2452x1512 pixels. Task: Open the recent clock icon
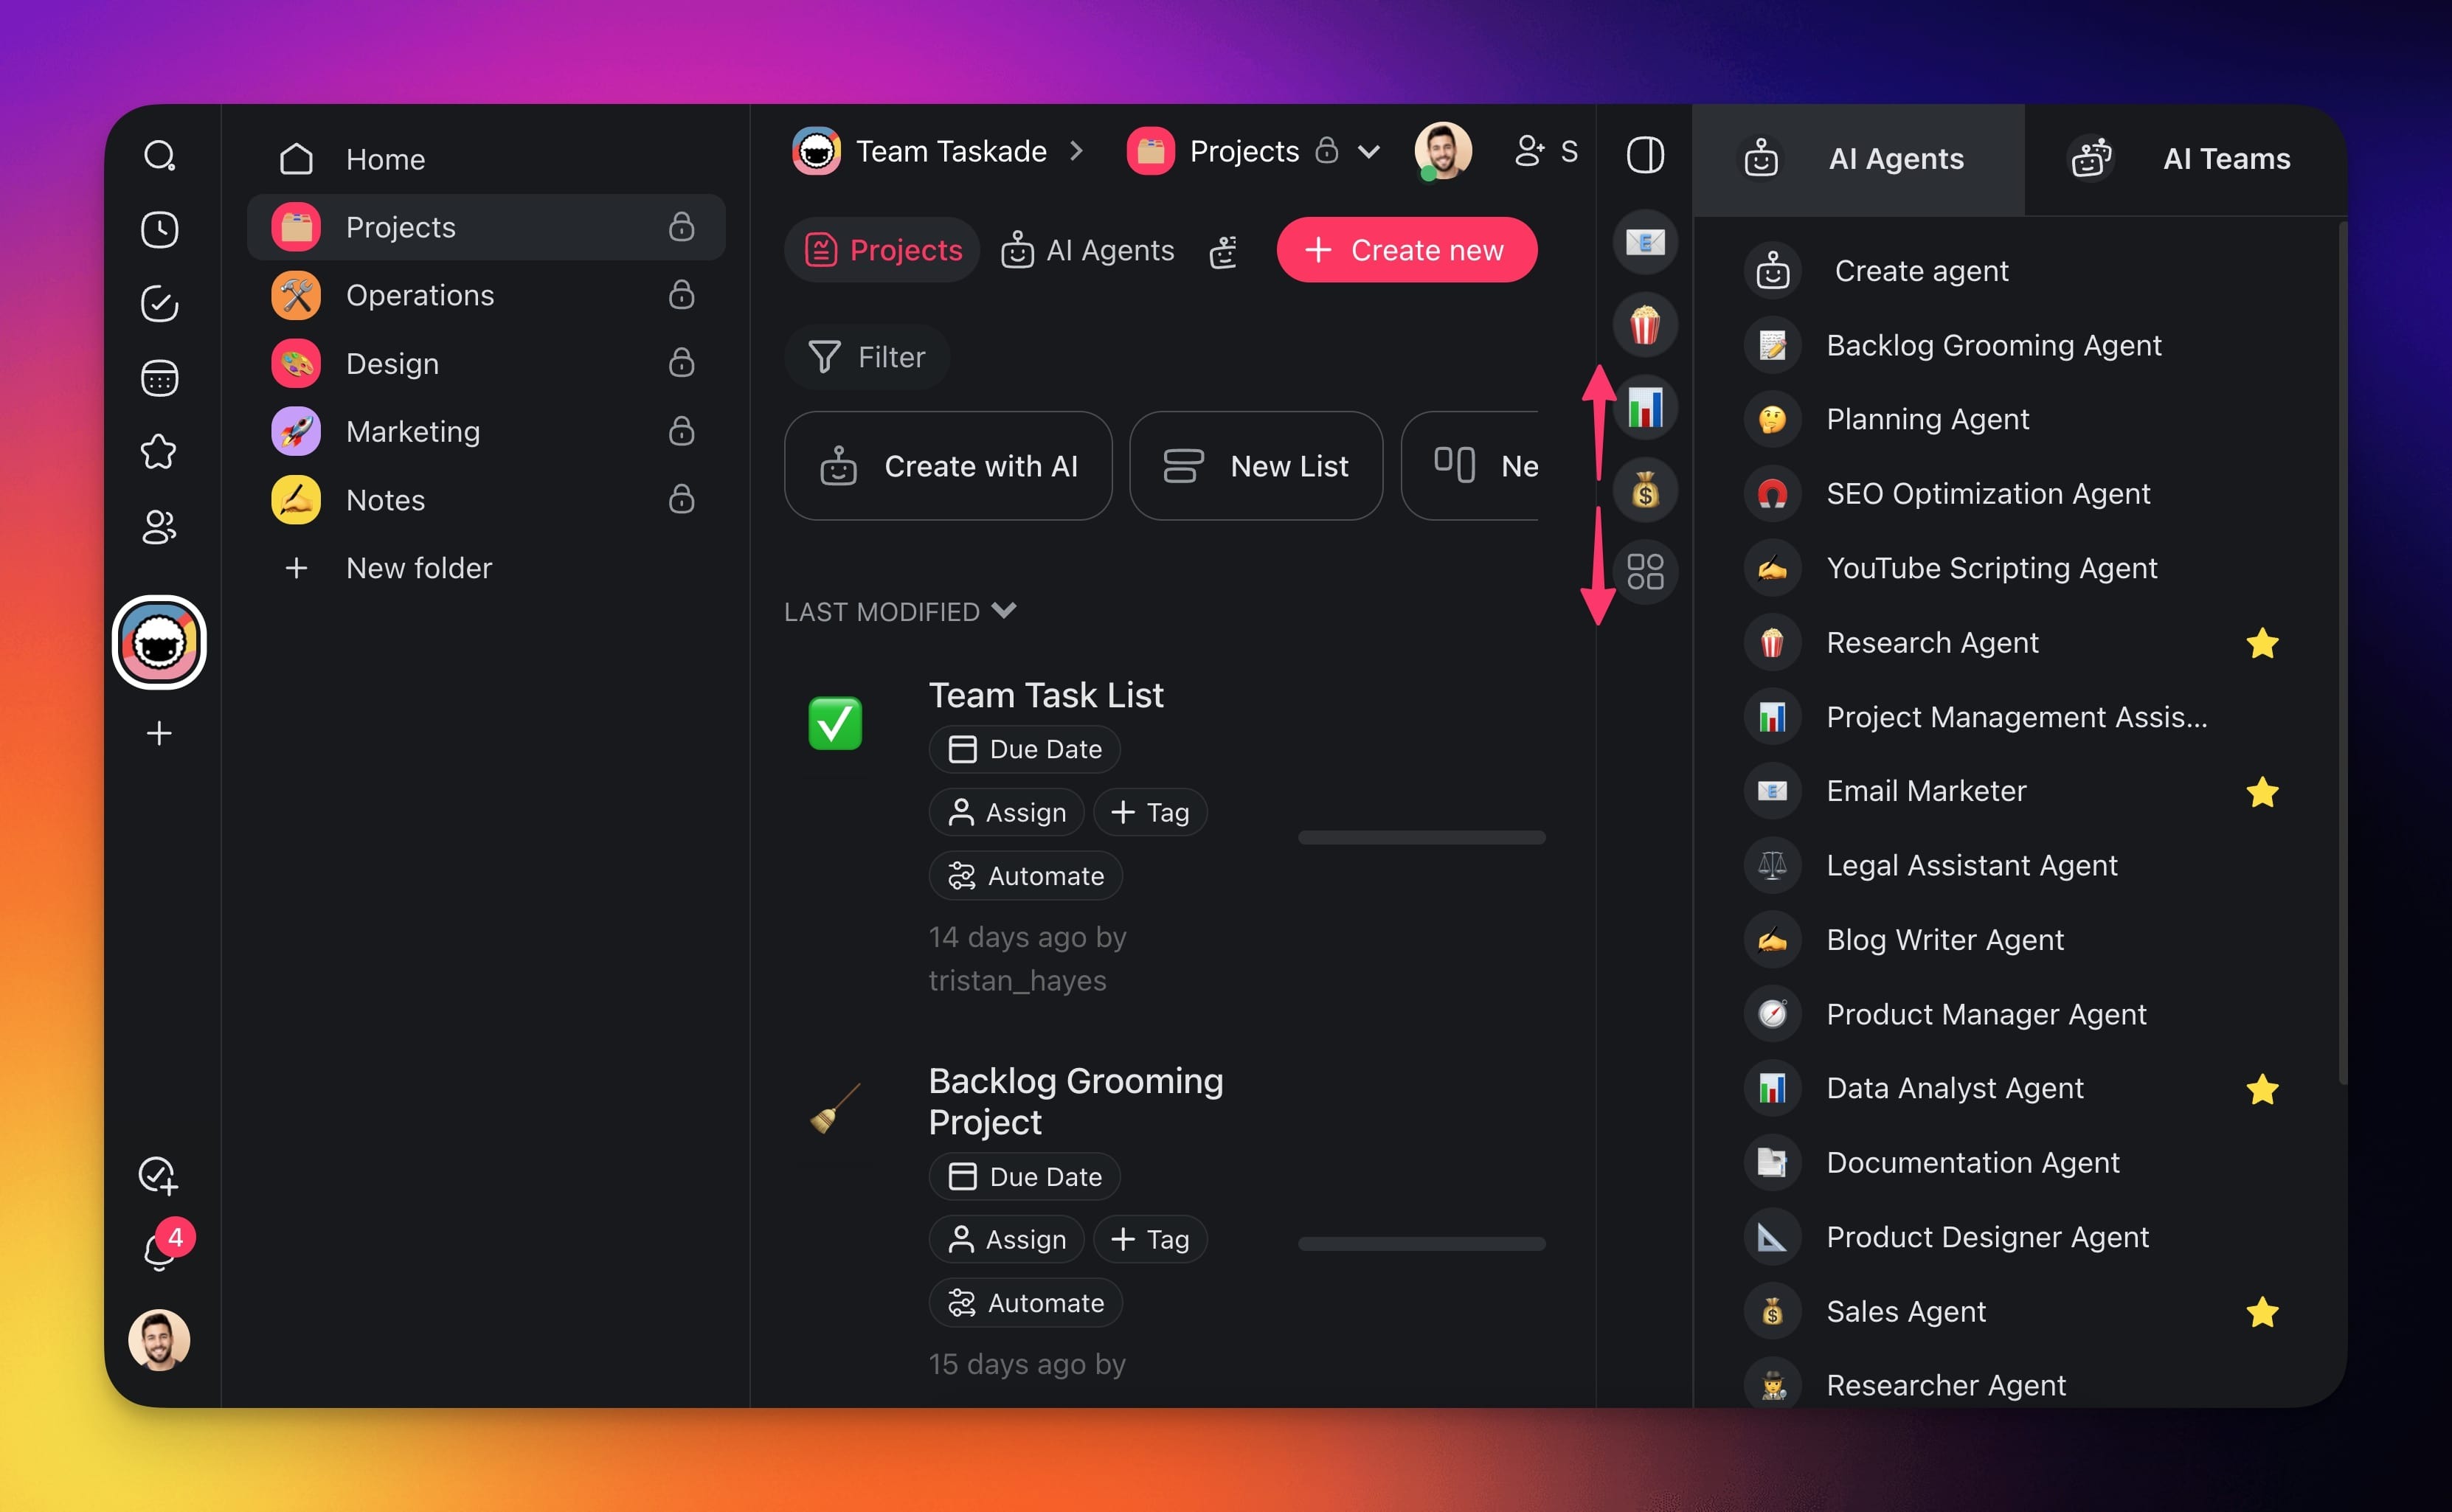[x=159, y=230]
